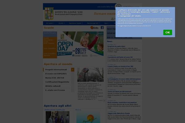Viewport: 185px width, 123px height.
Task: Expand the Apertura agli altri navigation menu
Action: 93,23
